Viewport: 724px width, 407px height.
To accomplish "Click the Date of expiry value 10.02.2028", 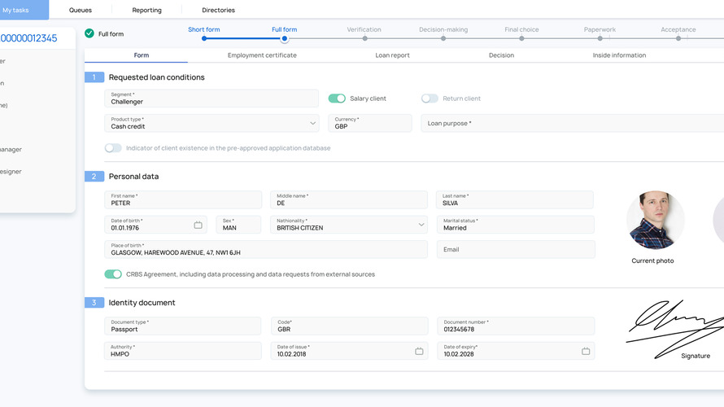I will click(459, 354).
